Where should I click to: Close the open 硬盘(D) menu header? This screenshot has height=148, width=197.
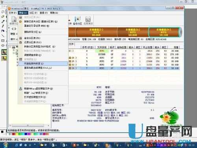pos(23,13)
